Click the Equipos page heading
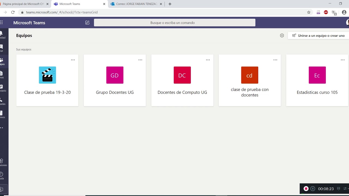Screen dimensions: 349x196 click(24, 35)
